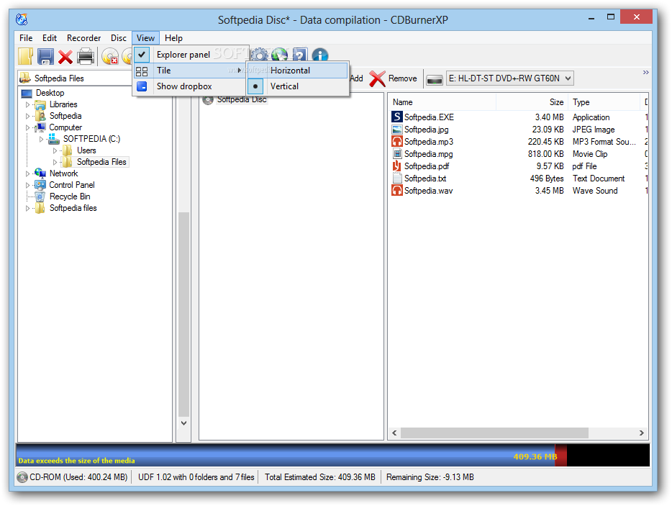Click the file list scroll left arrow
Viewport: 672px width, 506px height.
pos(394,433)
